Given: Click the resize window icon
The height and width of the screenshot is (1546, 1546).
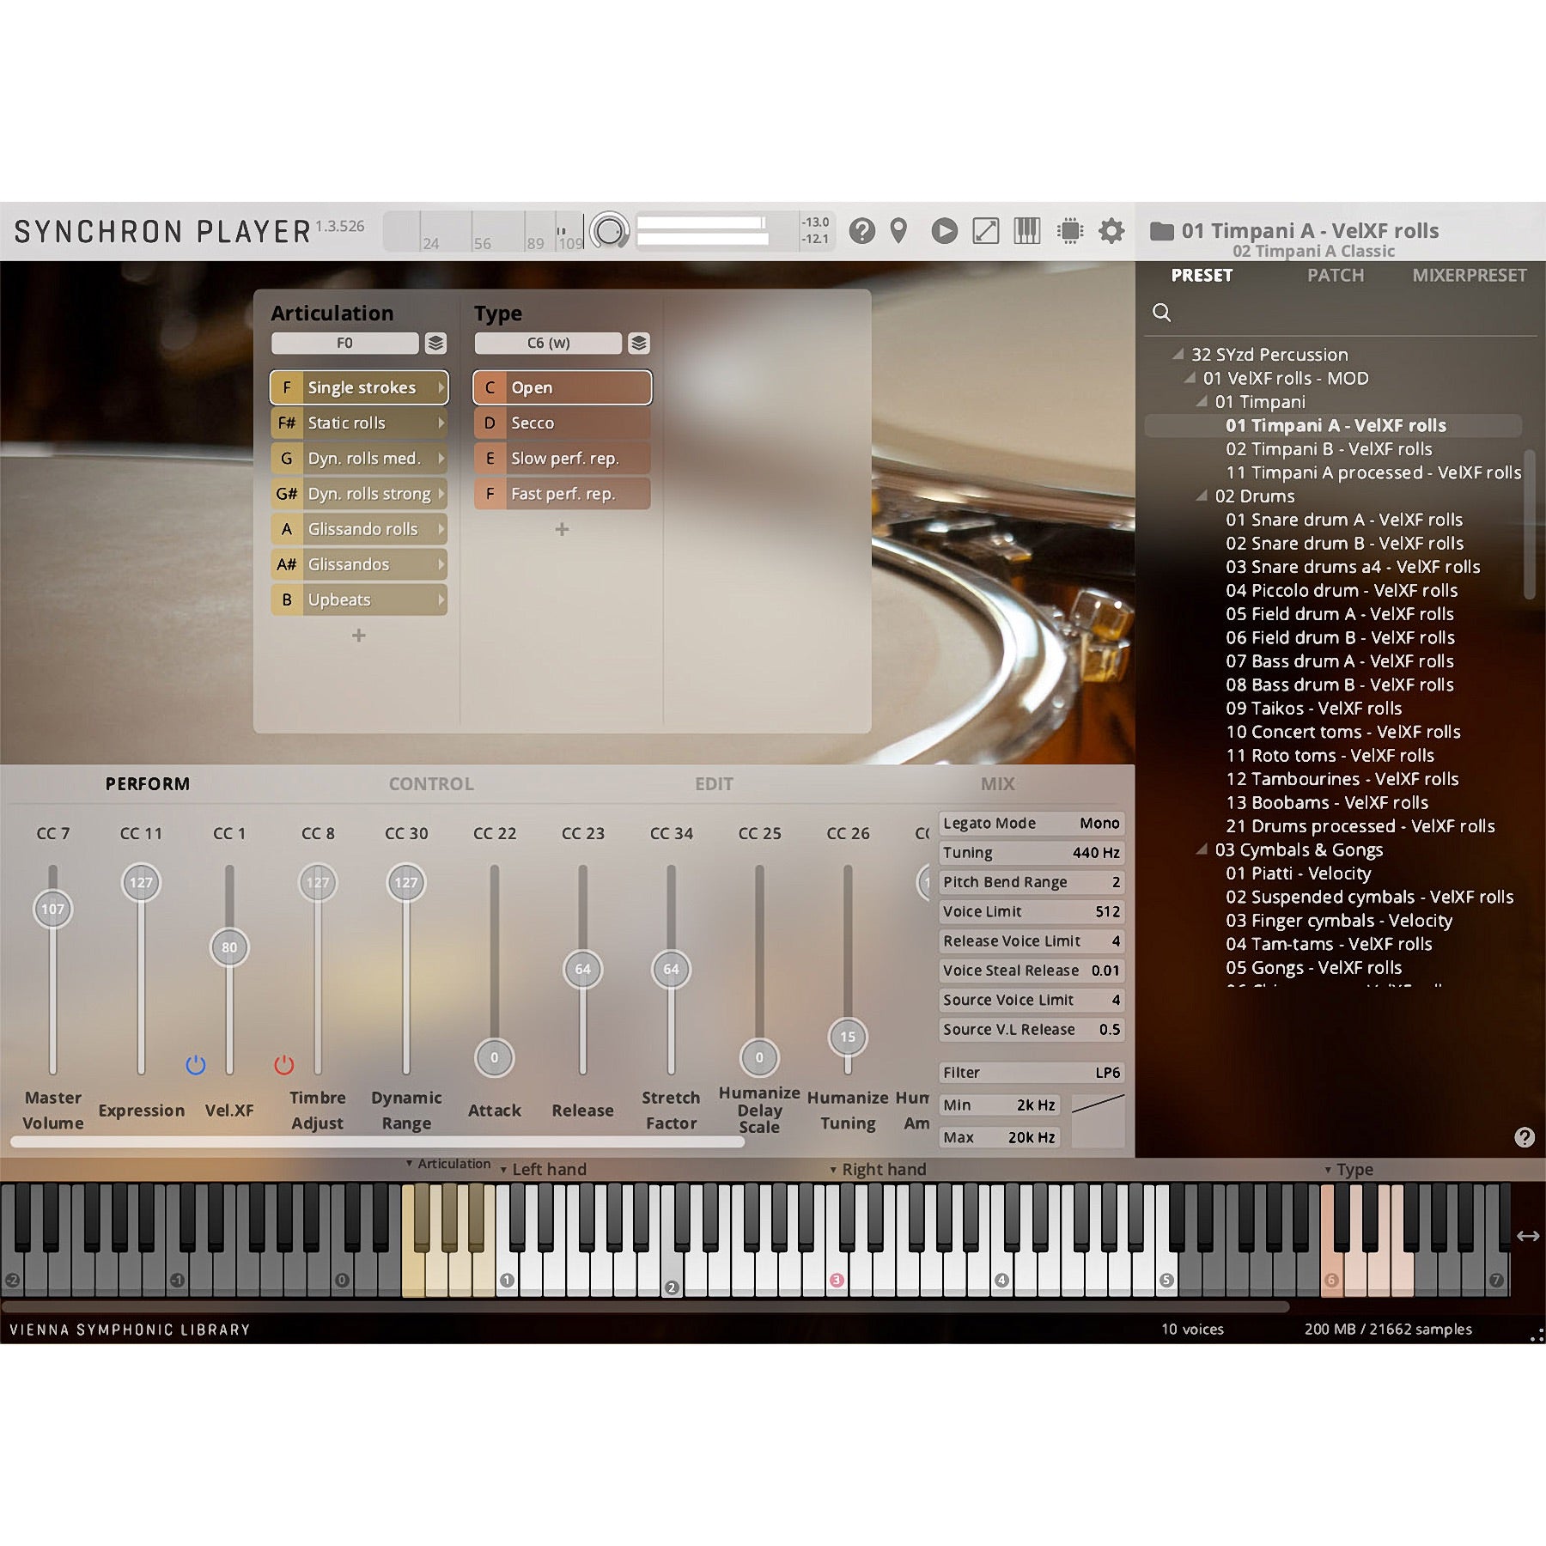Looking at the screenshot, I should (984, 230).
